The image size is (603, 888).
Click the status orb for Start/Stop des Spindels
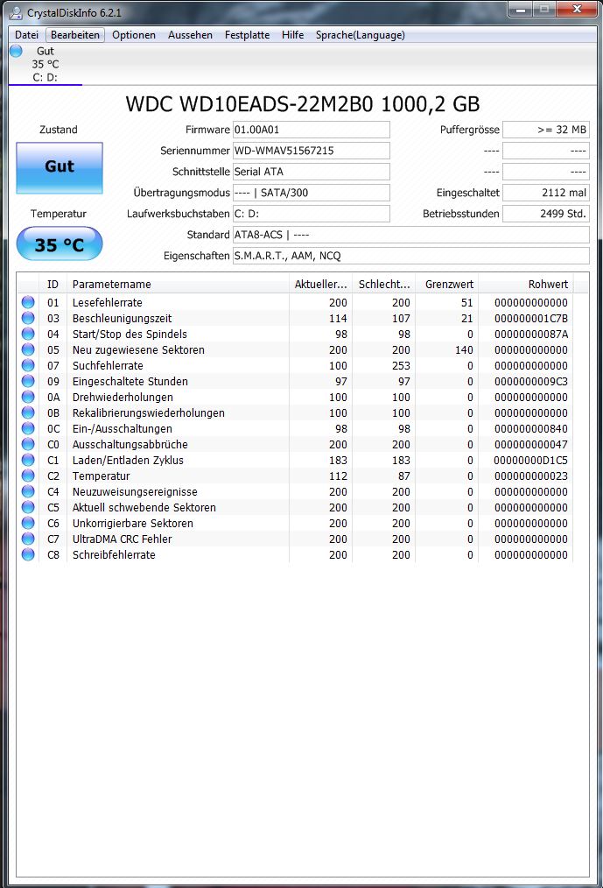(28, 335)
